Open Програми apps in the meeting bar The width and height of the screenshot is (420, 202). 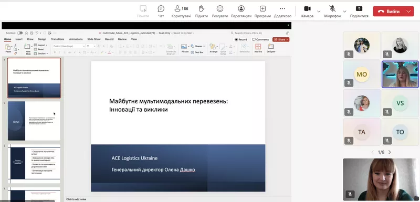click(x=262, y=12)
